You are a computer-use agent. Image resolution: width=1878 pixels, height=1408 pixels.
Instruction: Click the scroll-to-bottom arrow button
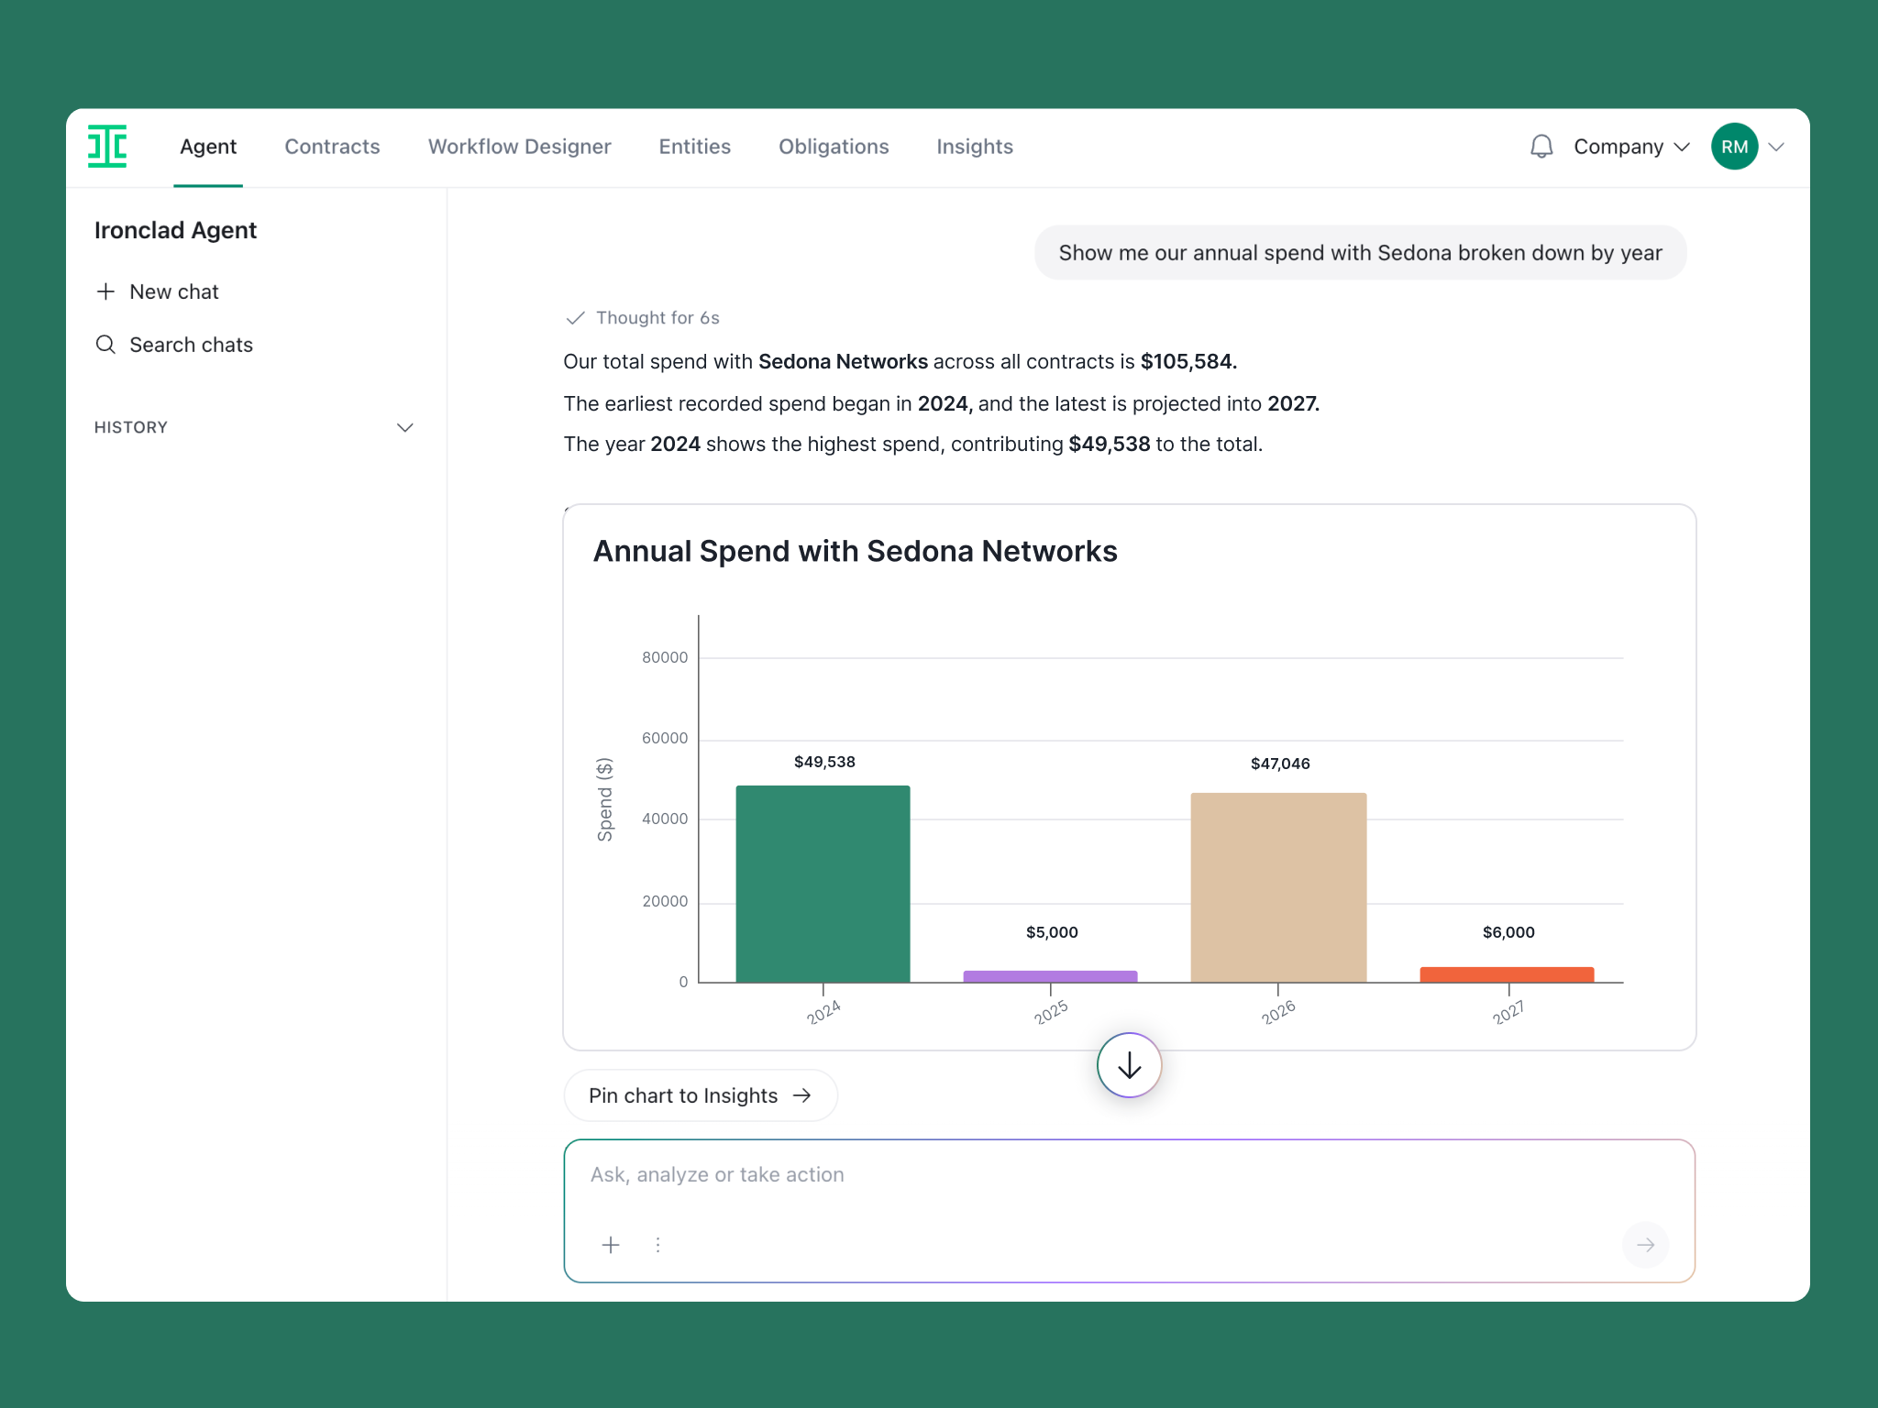pyautogui.click(x=1129, y=1065)
